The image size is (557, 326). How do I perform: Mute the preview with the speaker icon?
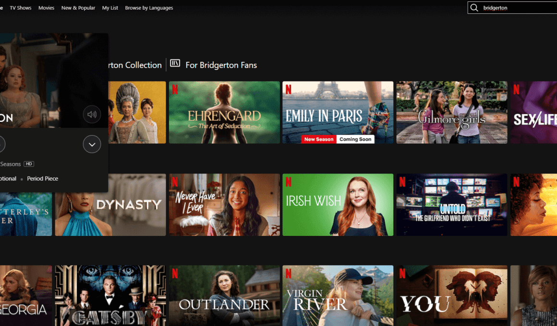coord(92,114)
